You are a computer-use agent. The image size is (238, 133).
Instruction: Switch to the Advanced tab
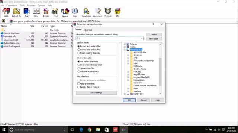point(88,30)
